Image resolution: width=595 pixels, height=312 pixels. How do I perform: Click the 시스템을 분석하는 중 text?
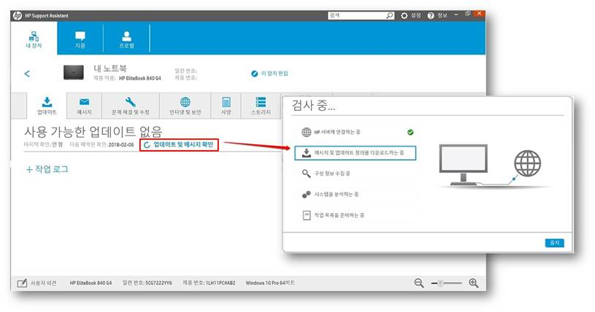(337, 195)
